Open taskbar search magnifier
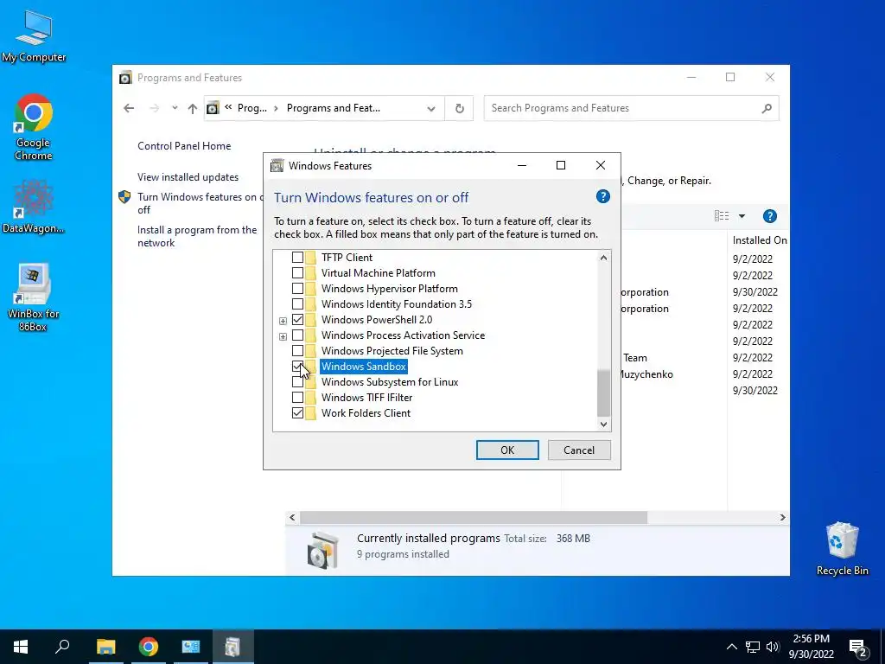Screen dimensions: 885x664 tap(62, 647)
